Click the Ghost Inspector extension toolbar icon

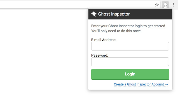coord(165,5)
